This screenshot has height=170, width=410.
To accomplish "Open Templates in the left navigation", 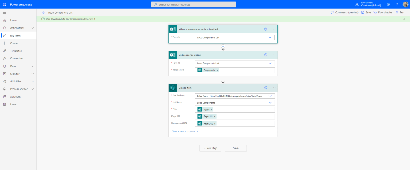I will point(16,51).
